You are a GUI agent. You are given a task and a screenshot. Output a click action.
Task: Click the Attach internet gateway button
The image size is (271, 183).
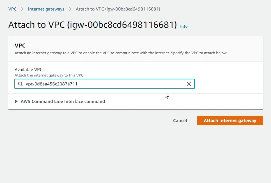click(x=230, y=121)
